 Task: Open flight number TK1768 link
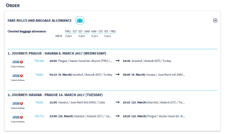click(39, 61)
